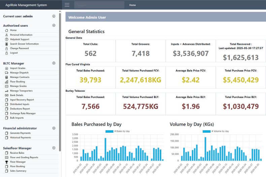Click the Manage Contracts calculator icon
The height and width of the screenshot is (177, 266).
point(7,77)
